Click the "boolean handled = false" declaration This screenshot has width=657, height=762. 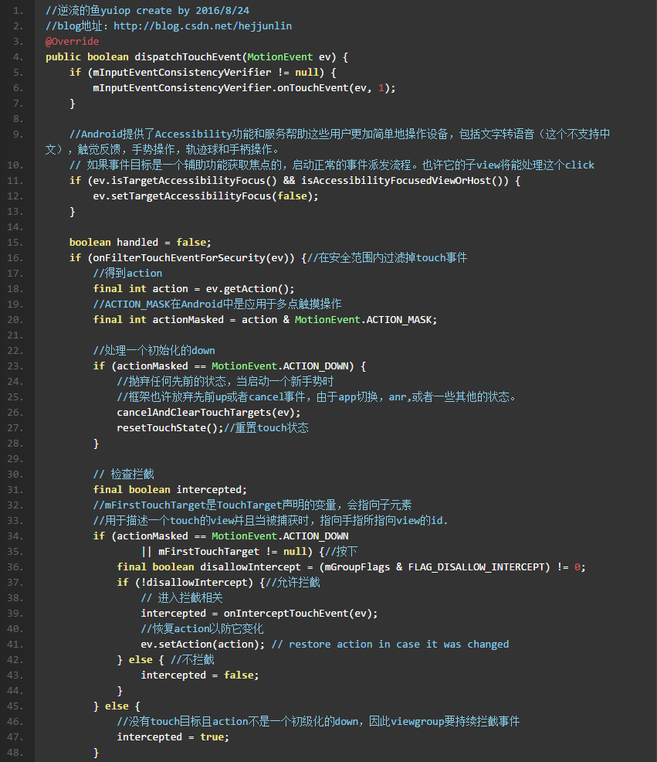140,243
